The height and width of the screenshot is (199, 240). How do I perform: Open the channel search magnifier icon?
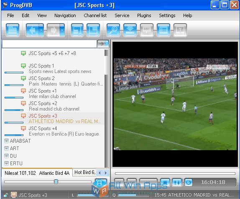point(113,30)
